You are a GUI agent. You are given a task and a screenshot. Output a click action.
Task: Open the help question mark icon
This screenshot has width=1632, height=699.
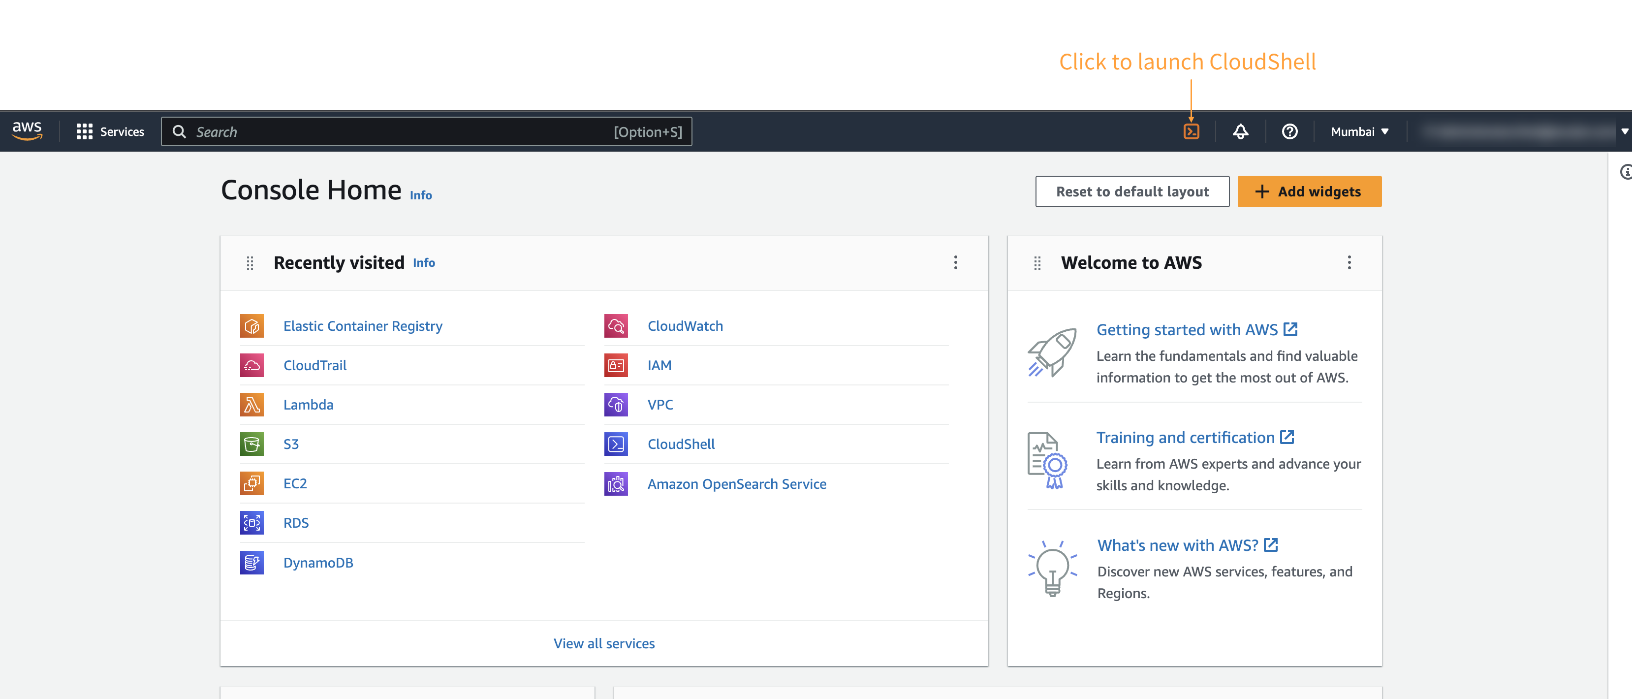pyautogui.click(x=1290, y=131)
